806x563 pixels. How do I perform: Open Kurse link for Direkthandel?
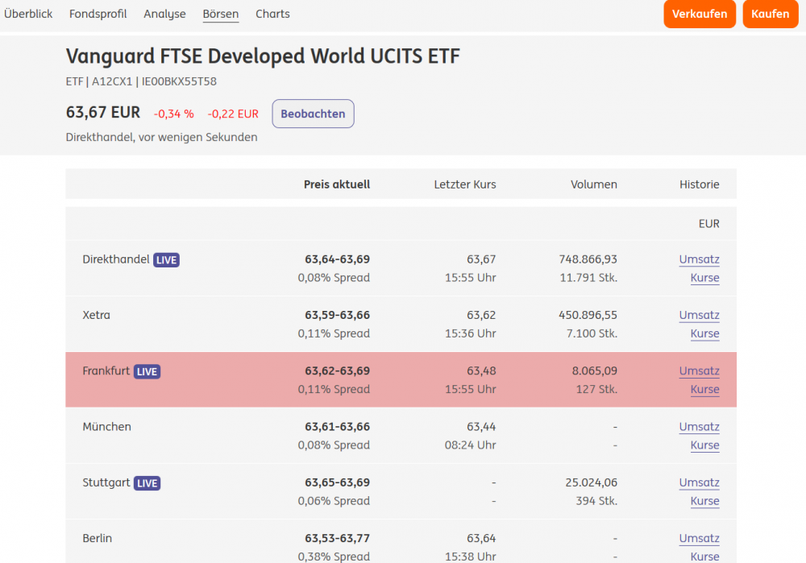(704, 278)
